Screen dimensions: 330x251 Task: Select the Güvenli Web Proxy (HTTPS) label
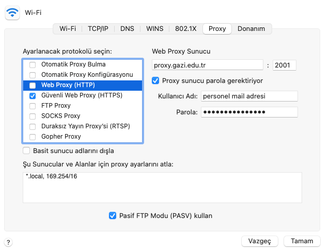point(82,95)
